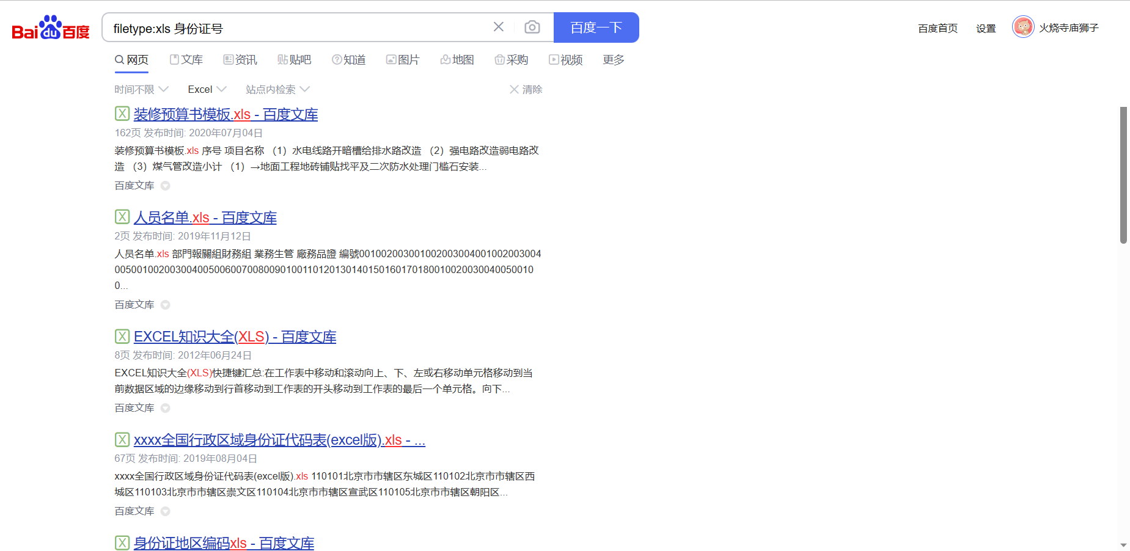
Task: Open camera image search icon
Action: pos(532,27)
